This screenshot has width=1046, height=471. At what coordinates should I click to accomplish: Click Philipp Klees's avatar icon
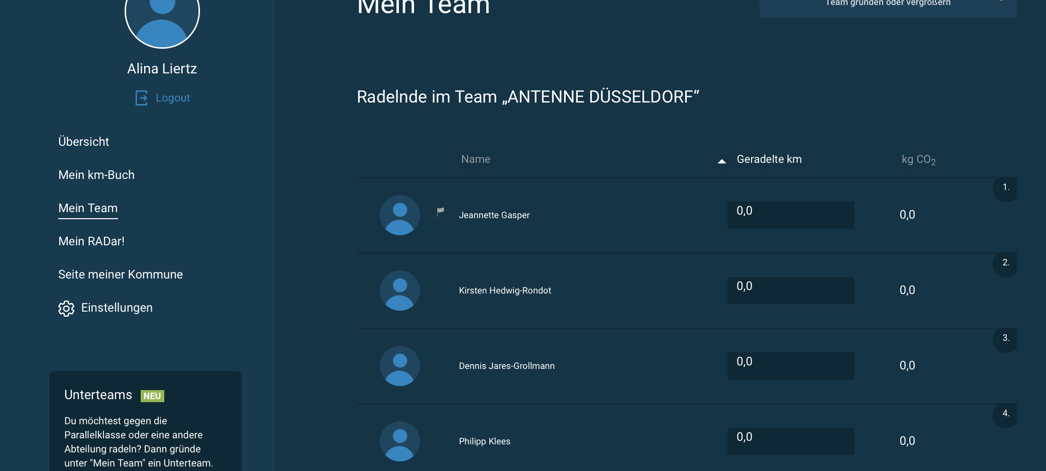click(400, 441)
